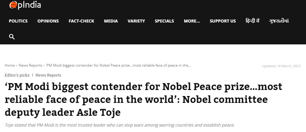Image resolution: width=306 pixels, height=132 pixels.
Task: Navigate to the Variety section
Action: click(136, 21)
